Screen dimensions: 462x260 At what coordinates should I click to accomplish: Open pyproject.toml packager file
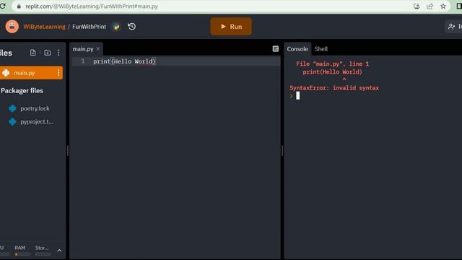pos(37,121)
